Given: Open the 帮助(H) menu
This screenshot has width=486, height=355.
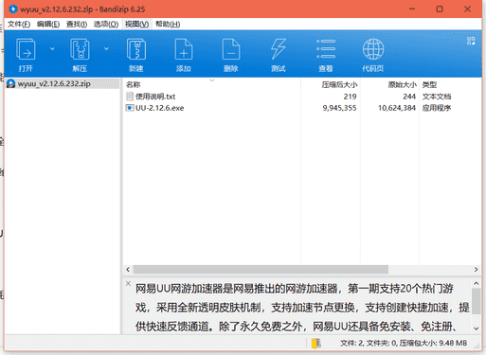Looking at the screenshot, I should [168, 25].
